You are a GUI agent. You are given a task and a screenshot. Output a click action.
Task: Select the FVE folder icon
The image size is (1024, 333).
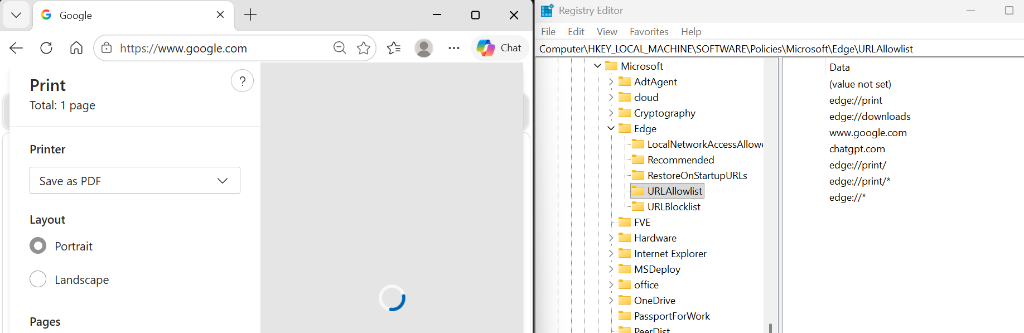(x=625, y=222)
